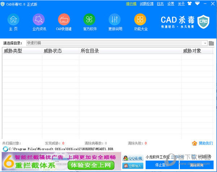Click the 体验安全上网 green ad button

point(91,165)
